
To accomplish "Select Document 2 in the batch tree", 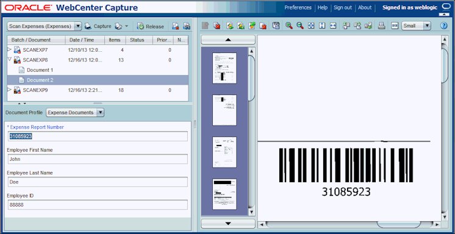I will point(98,80).
